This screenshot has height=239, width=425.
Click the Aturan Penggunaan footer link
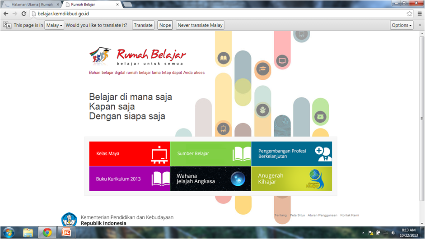(x=322, y=215)
